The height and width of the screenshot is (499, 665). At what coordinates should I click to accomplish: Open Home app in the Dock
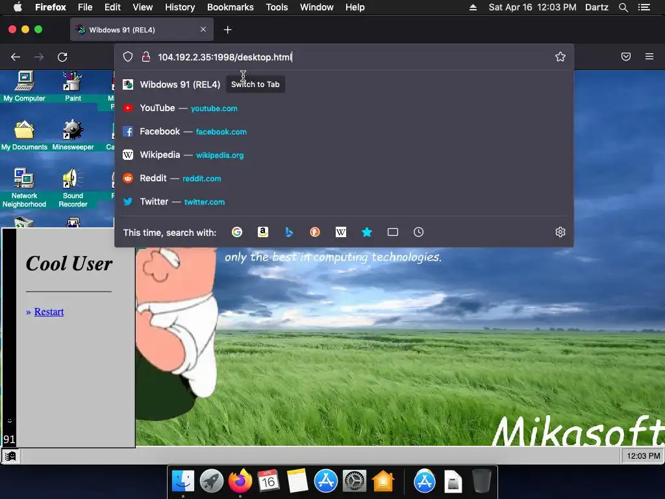(x=383, y=481)
